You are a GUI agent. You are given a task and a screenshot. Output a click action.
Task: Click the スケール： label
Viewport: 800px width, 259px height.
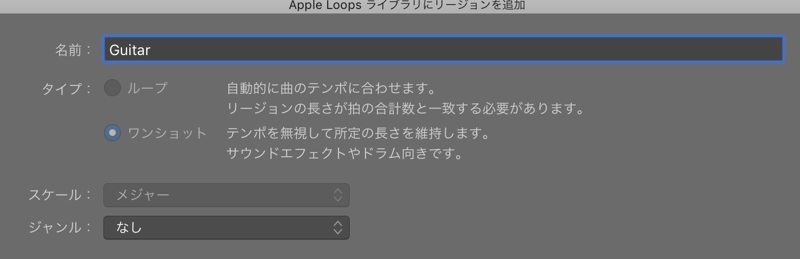(x=60, y=195)
